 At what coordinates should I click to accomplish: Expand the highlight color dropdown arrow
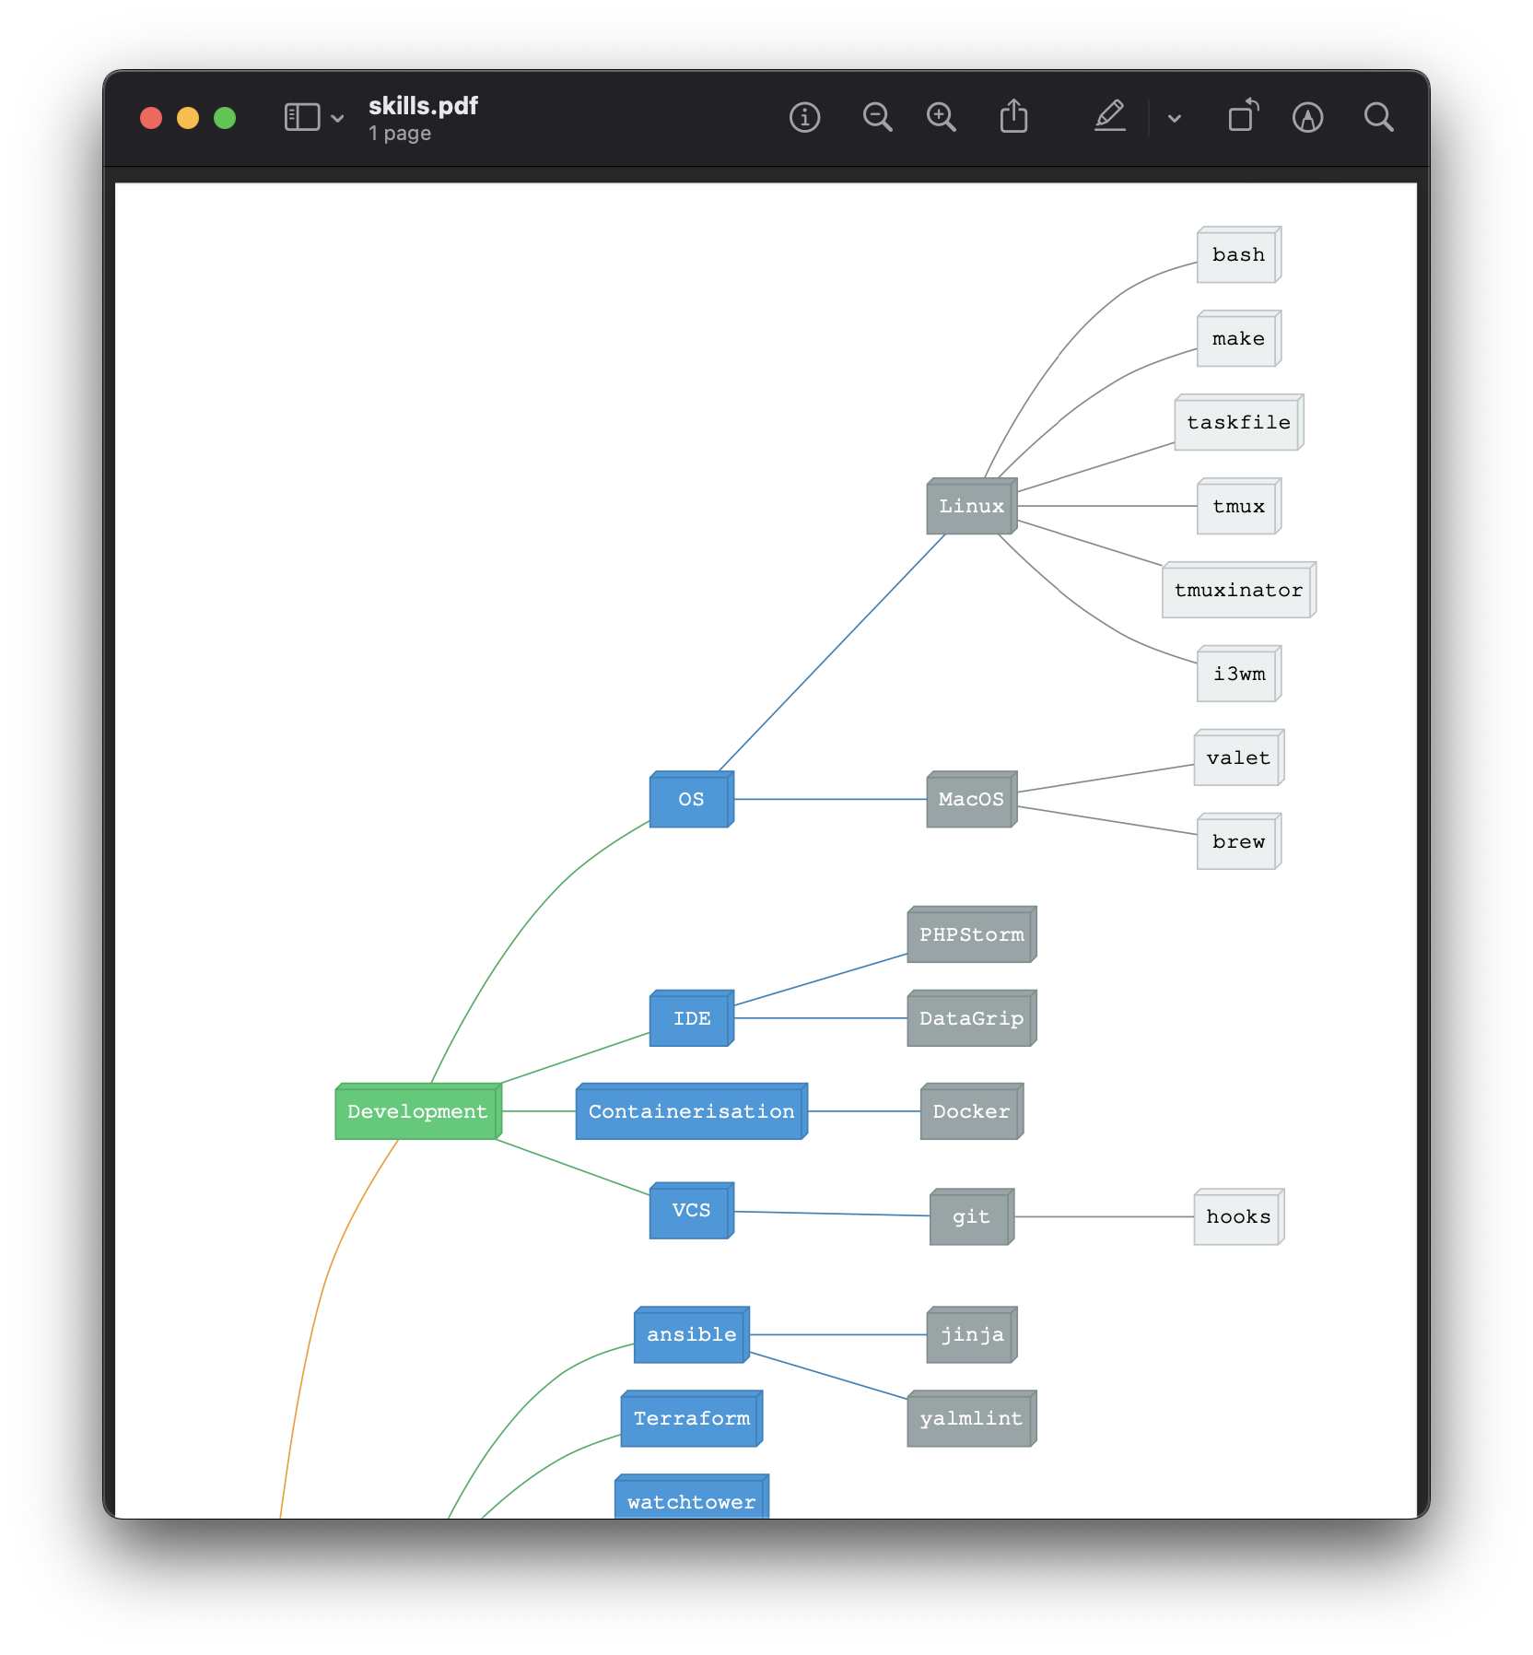tap(1175, 118)
